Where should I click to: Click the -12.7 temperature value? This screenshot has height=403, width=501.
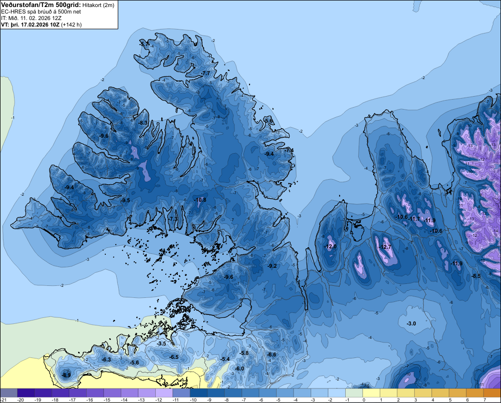point(385,247)
